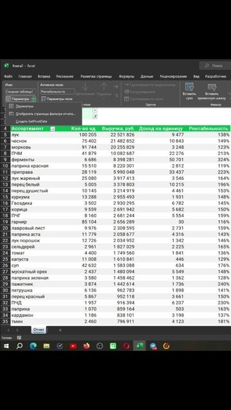Viewport: 231px width, 410px height.
Task: Switch to the Excel taskbar icon
Action: (x=140, y=346)
